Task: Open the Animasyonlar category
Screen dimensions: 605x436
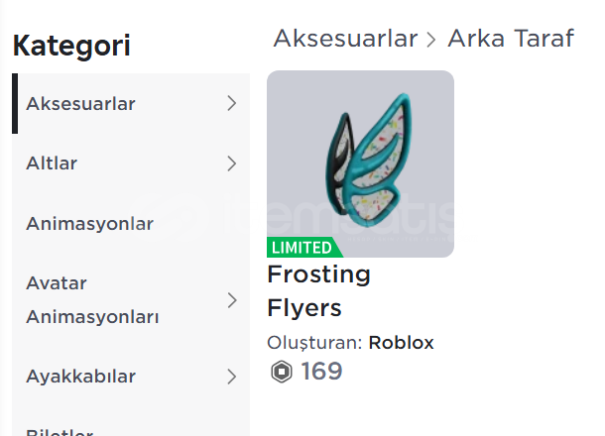Action: point(131,224)
